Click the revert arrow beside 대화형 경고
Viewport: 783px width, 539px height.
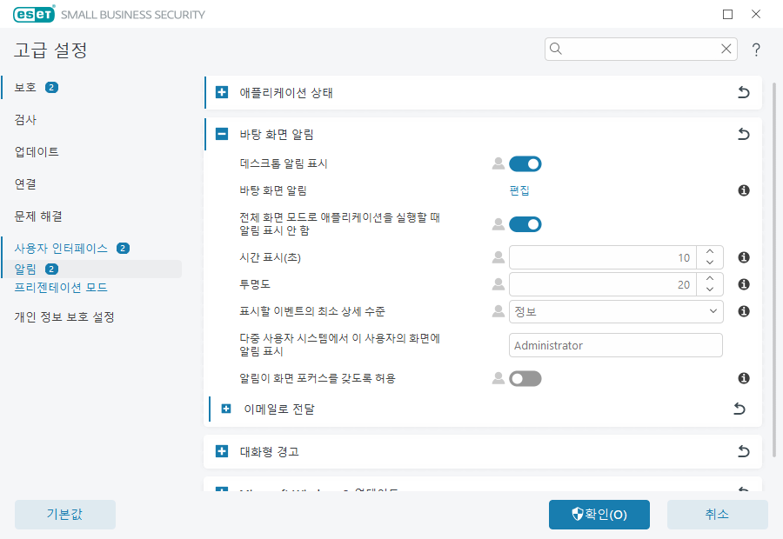point(743,451)
